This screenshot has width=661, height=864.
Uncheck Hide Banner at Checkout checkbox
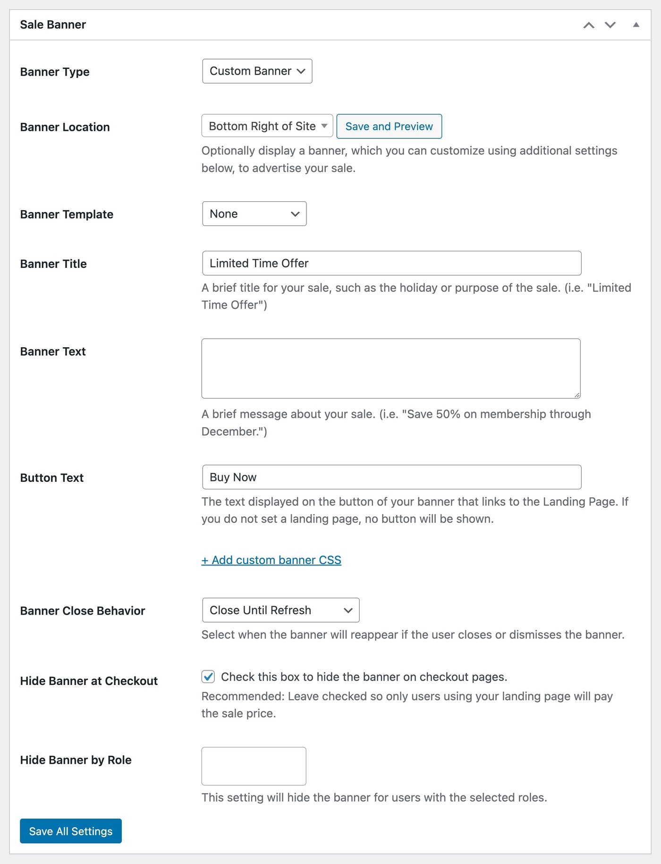pos(208,677)
